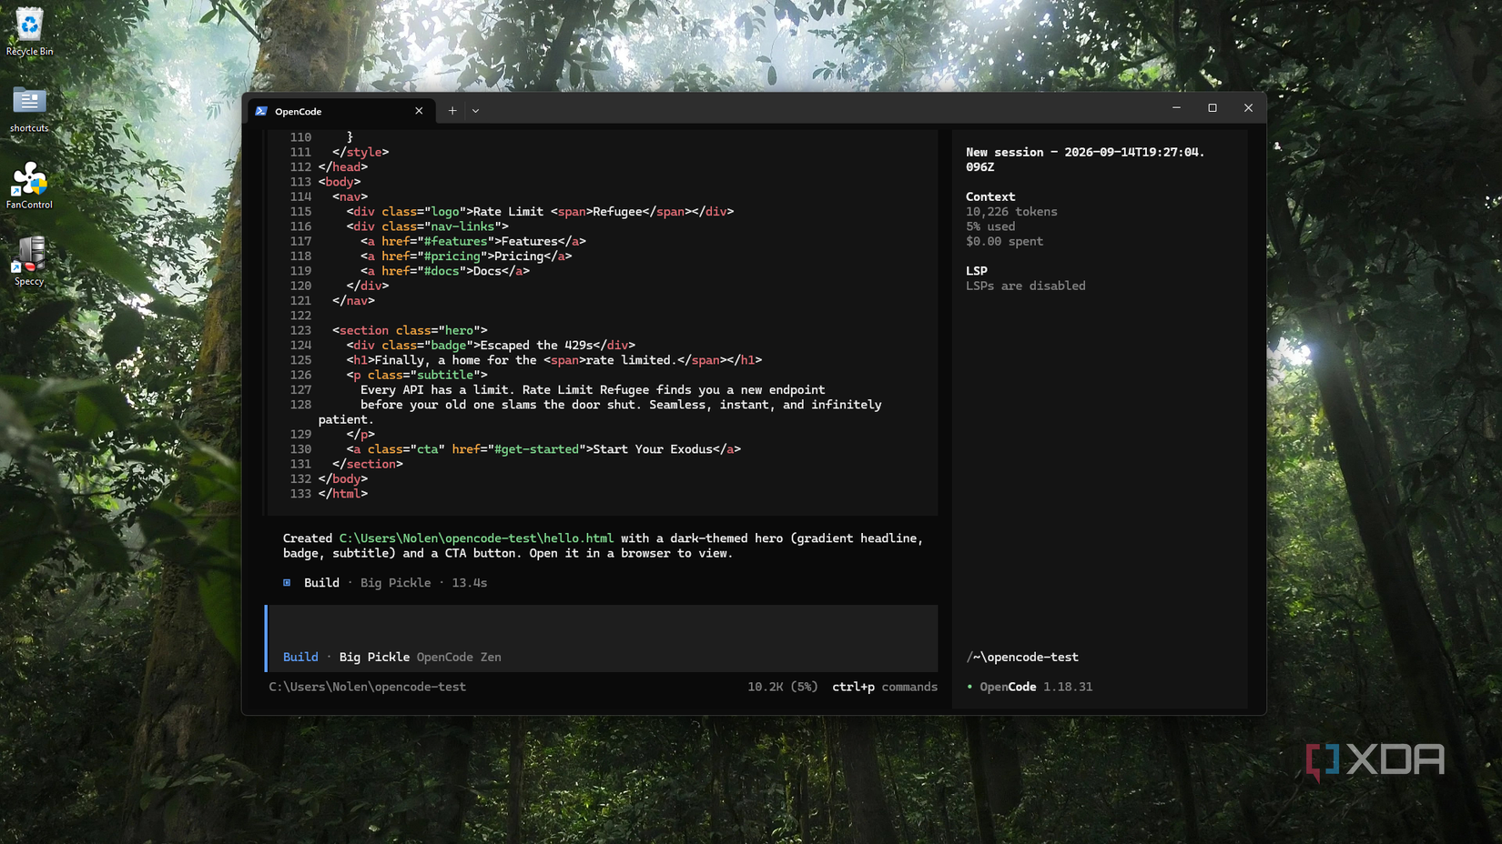The height and width of the screenshot is (844, 1502).
Task: Click the 10.2K (5%) context indicator
Action: 783,687
